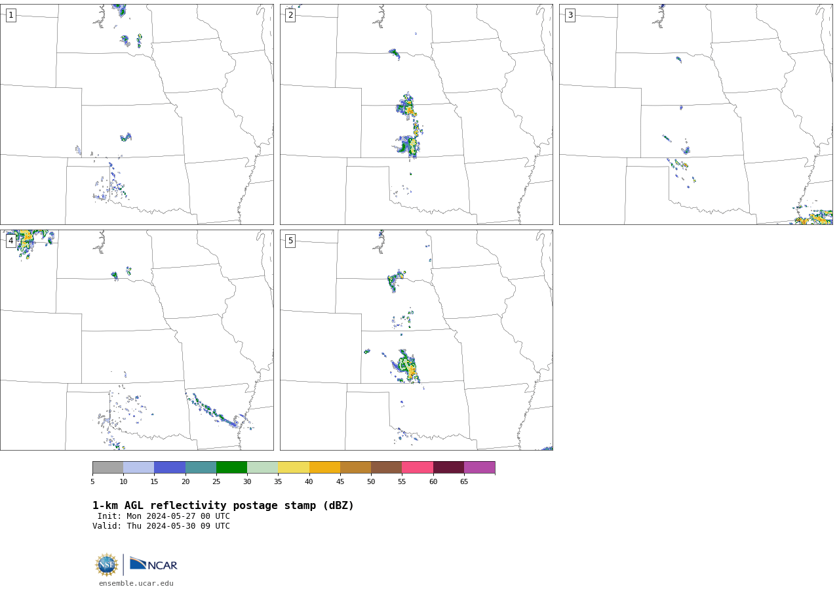Click the dark green 25-30 dBZ swatch
This screenshot has width=839, height=591.
click(x=231, y=468)
